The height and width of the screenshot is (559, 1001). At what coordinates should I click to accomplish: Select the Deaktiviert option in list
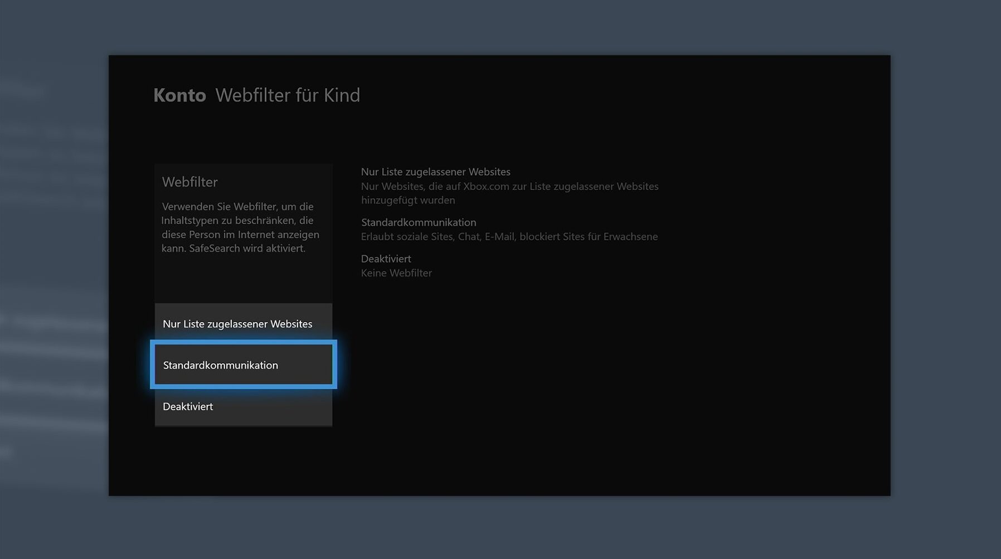click(x=188, y=407)
